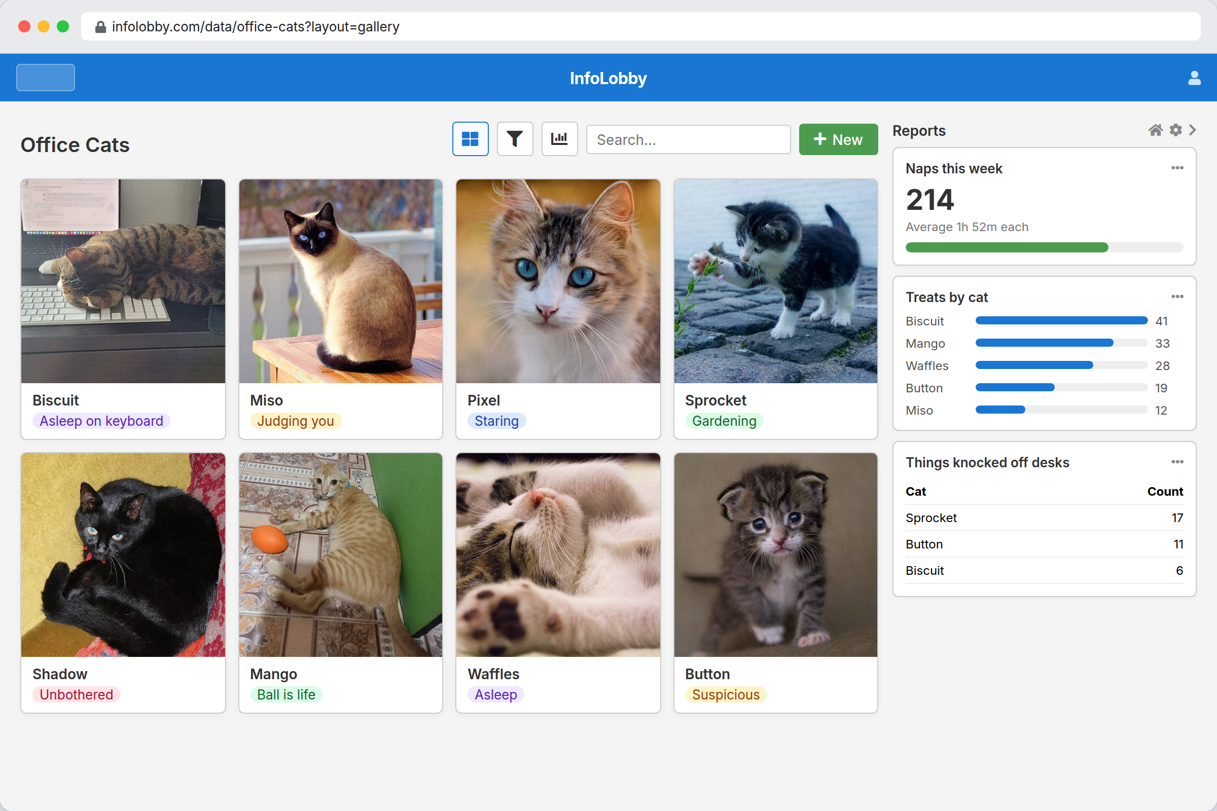Click the New record button
Image resolution: width=1217 pixels, height=811 pixels.
click(838, 140)
